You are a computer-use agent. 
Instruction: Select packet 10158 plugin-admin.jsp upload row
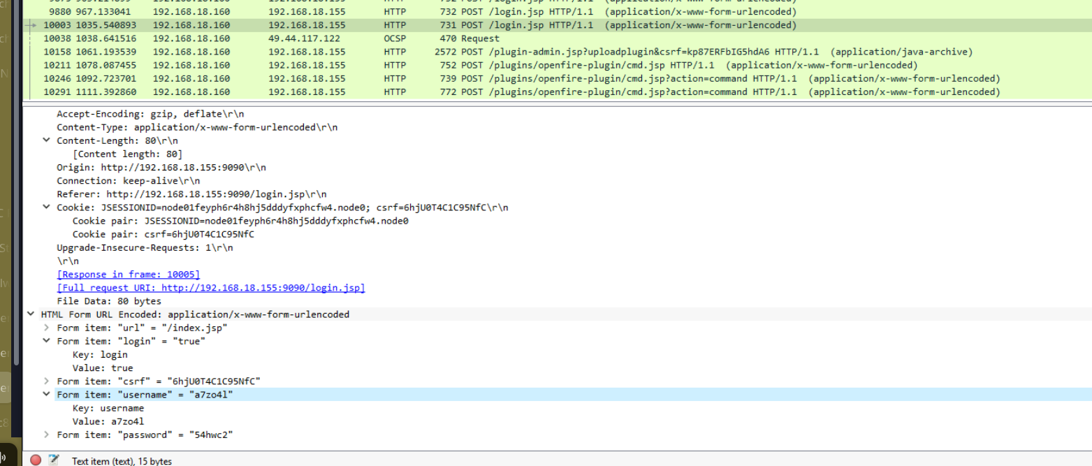click(x=489, y=52)
